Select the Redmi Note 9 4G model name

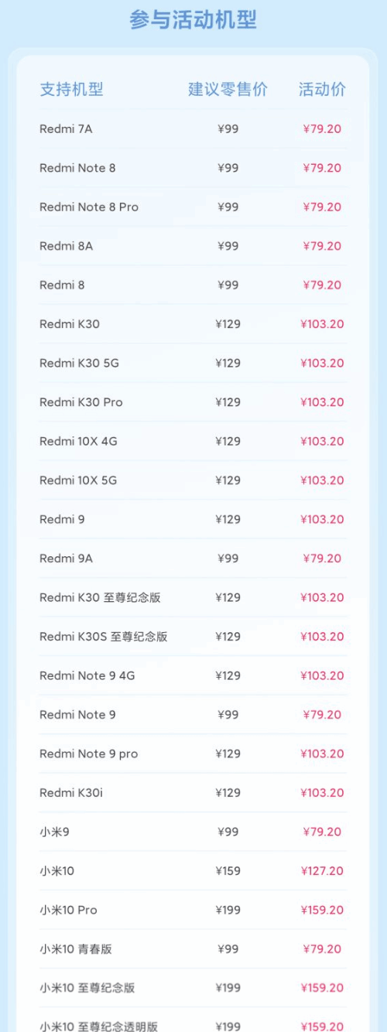[x=87, y=675]
